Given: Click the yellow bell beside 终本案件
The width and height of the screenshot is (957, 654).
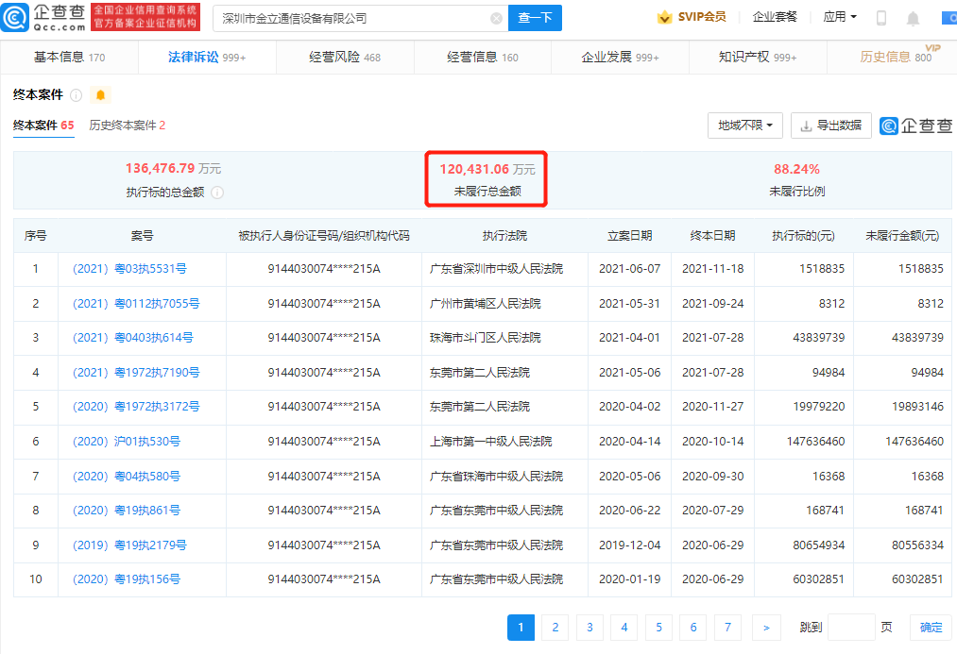Looking at the screenshot, I should [x=99, y=94].
